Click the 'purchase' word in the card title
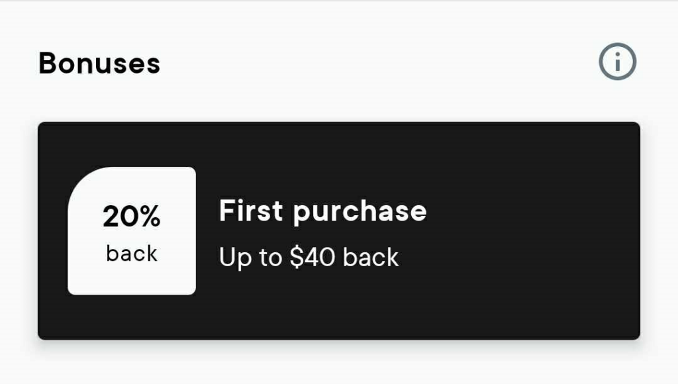This screenshot has width=678, height=384. [360, 213]
